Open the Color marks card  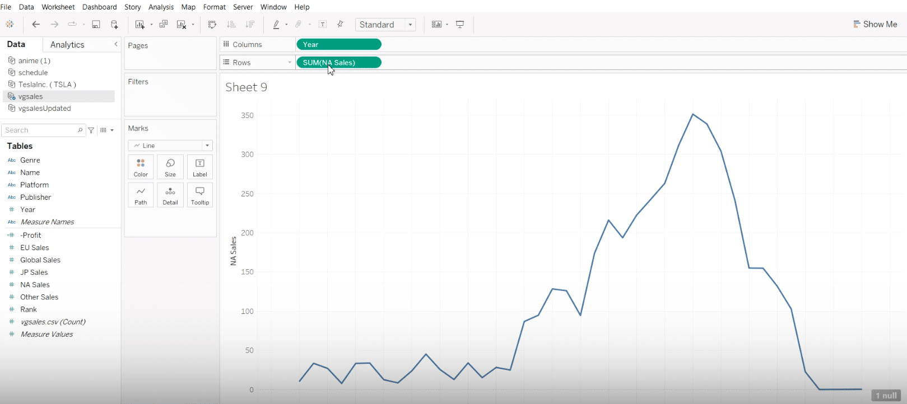(x=141, y=167)
